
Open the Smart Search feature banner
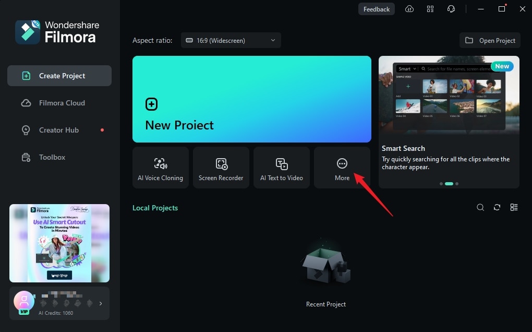coord(449,122)
